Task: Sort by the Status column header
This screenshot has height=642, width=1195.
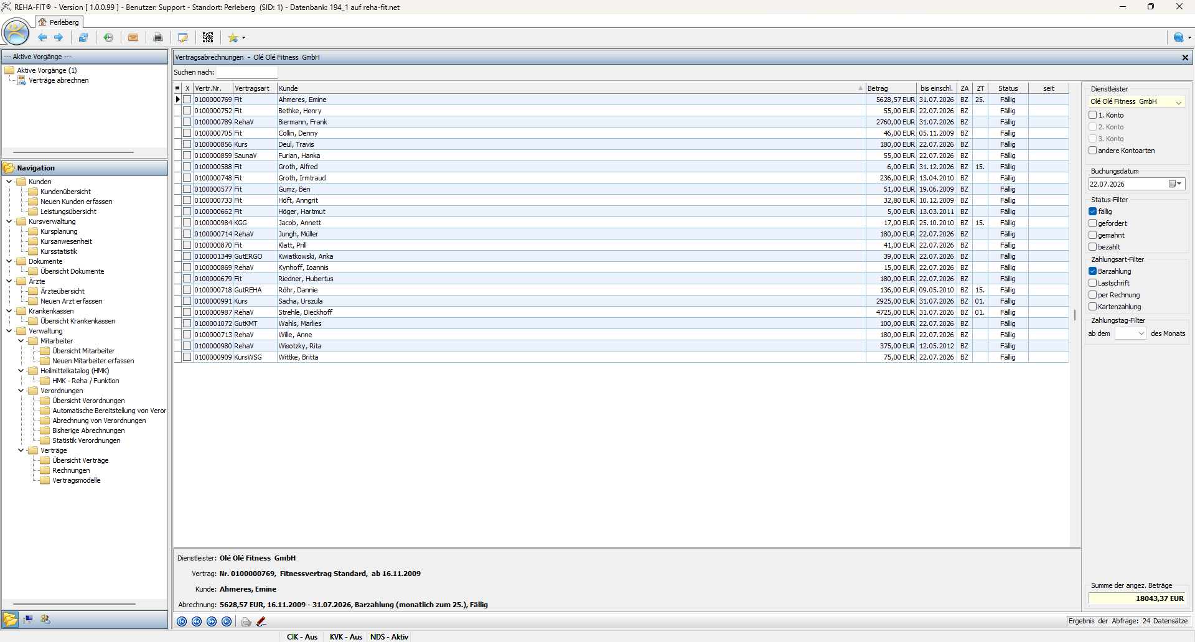Action: (1008, 88)
